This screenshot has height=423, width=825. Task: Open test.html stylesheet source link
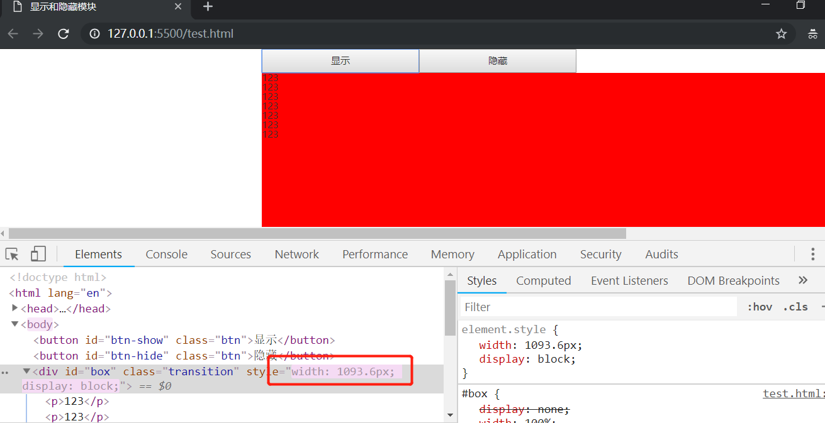[794, 393]
